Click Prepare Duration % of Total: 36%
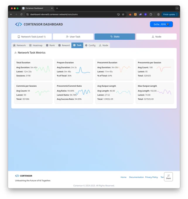The width and height of the screenshot is (188, 199). point(64,76)
